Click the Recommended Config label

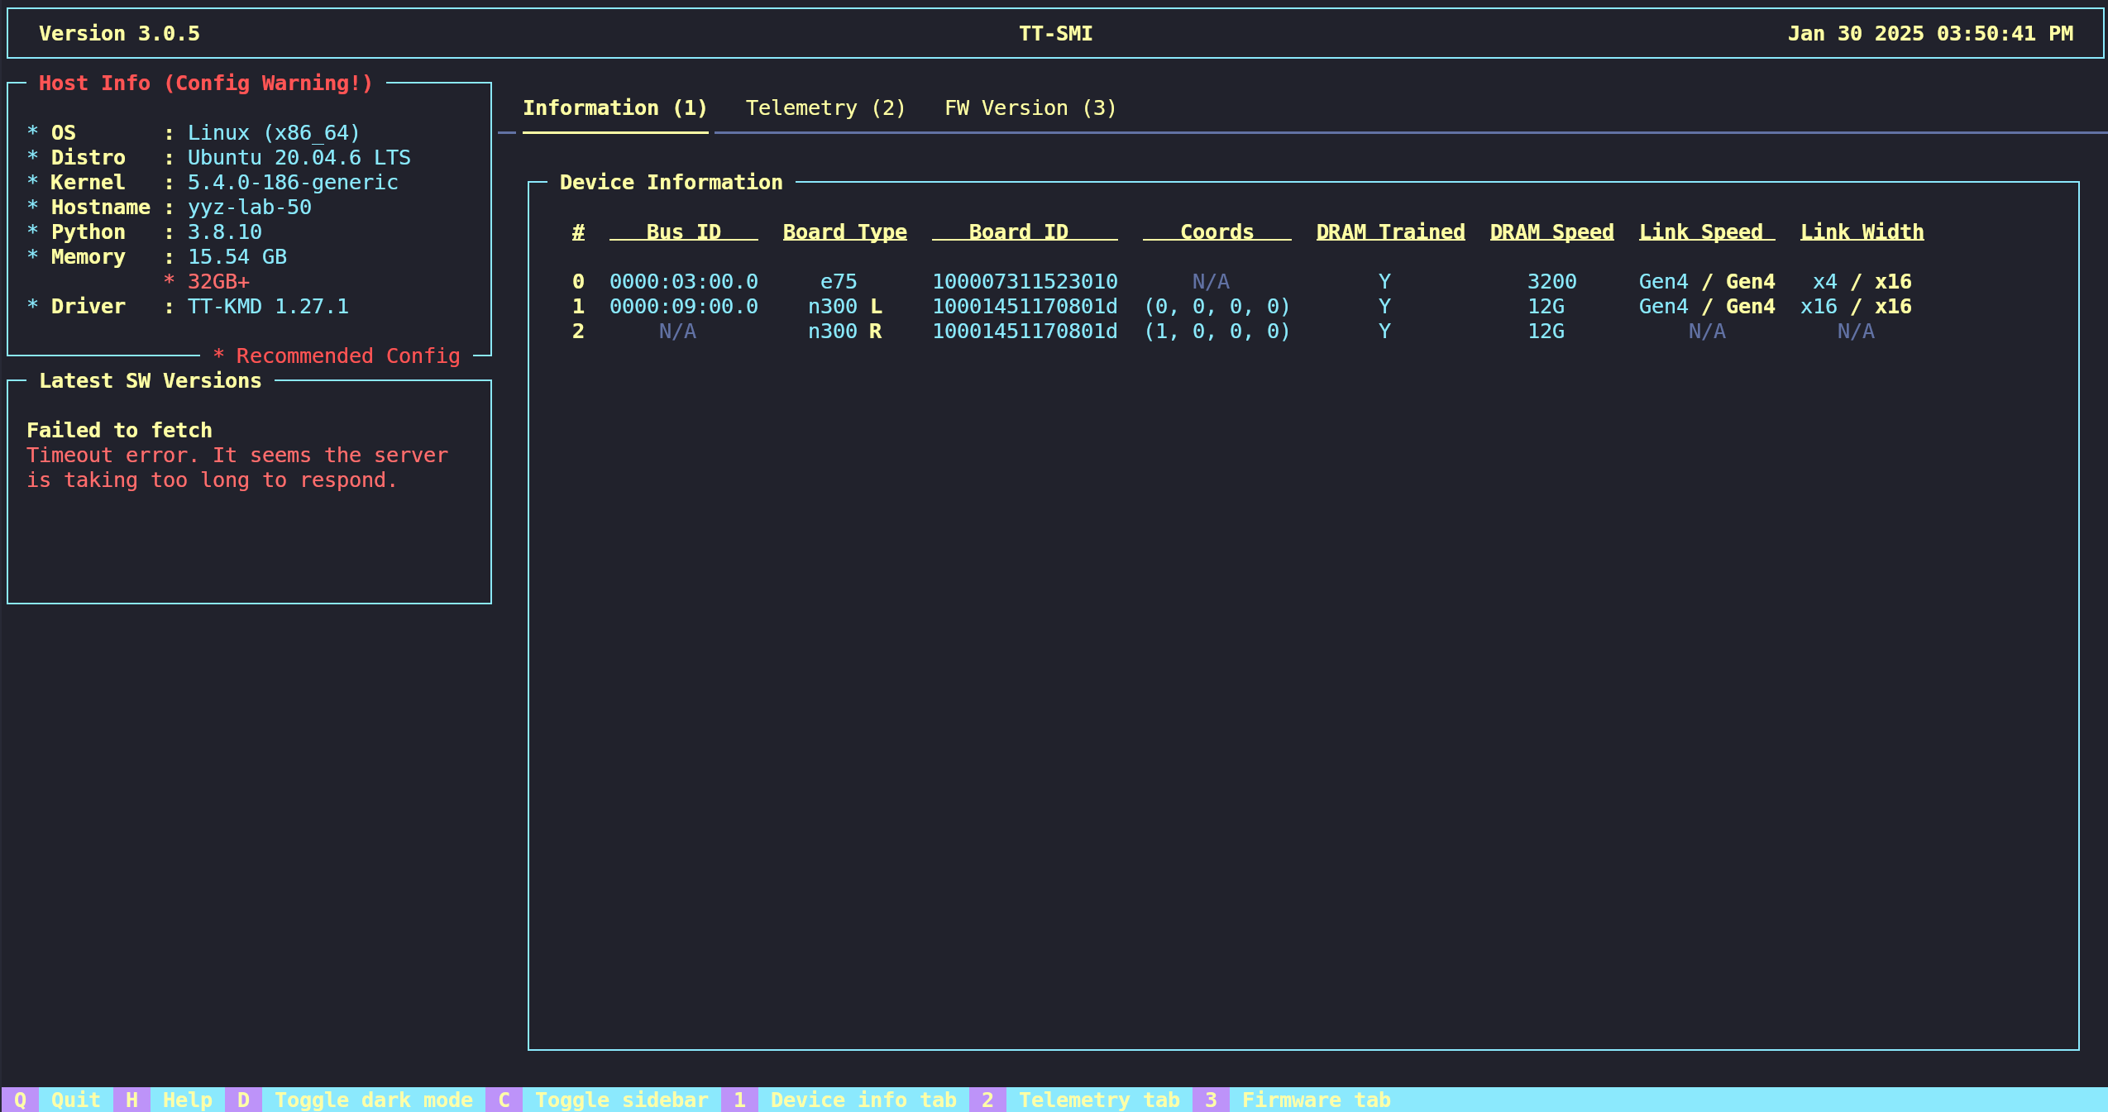point(337,356)
